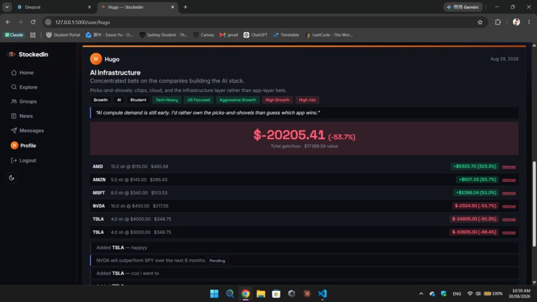Open the LeetCode bookmark
The image size is (537, 302).
pos(328,35)
